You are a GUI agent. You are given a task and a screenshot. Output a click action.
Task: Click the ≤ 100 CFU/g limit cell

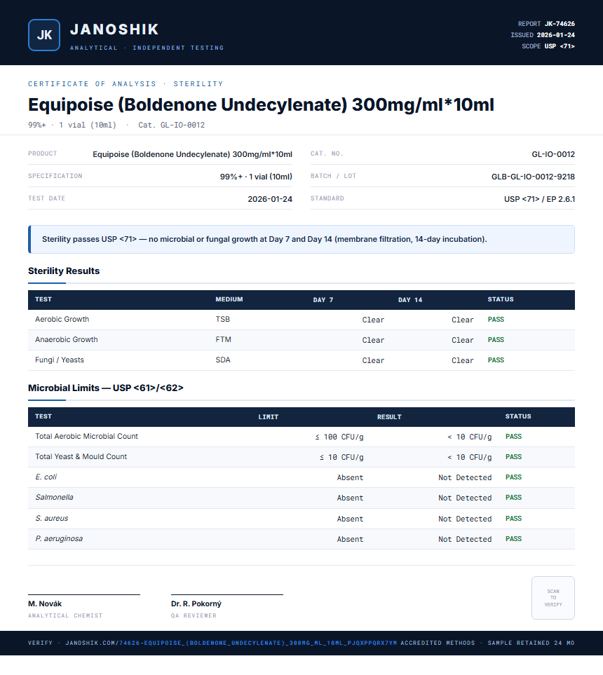click(x=339, y=437)
